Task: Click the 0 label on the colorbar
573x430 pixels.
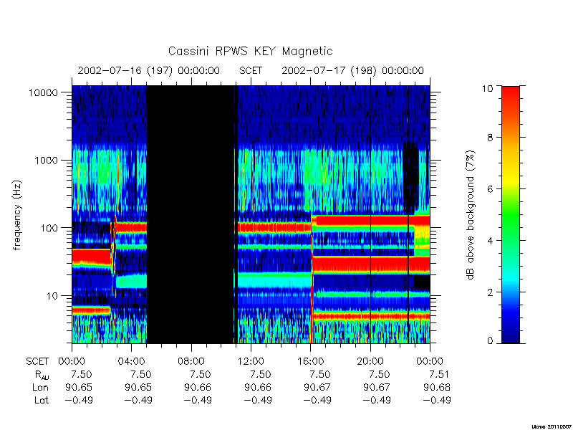Action: point(490,341)
